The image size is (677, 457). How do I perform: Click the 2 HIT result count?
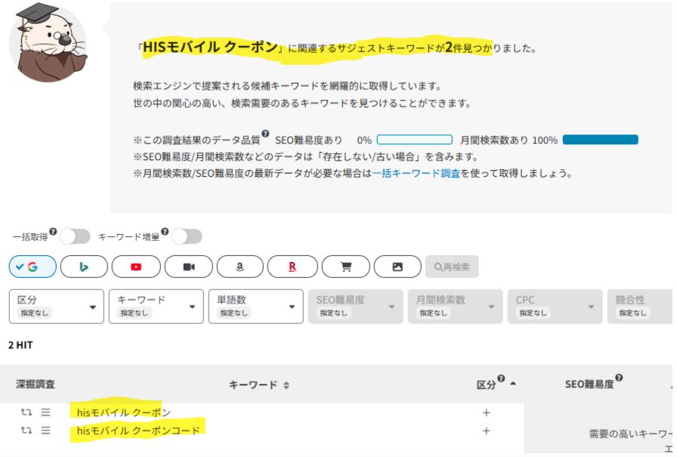point(20,345)
